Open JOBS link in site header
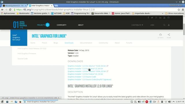The width and height of the screenshot is (185, 104). (152, 25)
